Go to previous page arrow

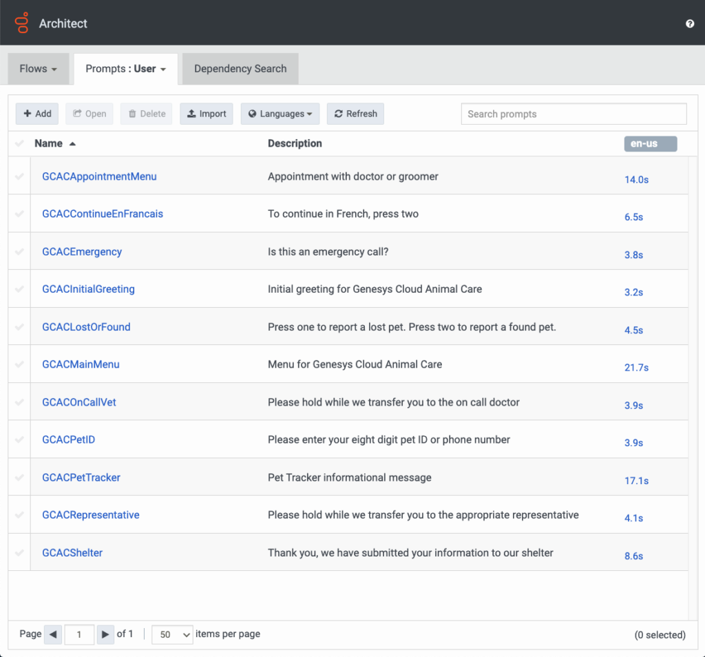[53, 634]
